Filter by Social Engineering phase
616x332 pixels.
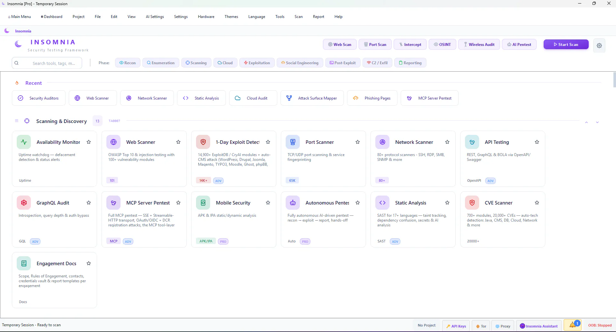pos(300,63)
